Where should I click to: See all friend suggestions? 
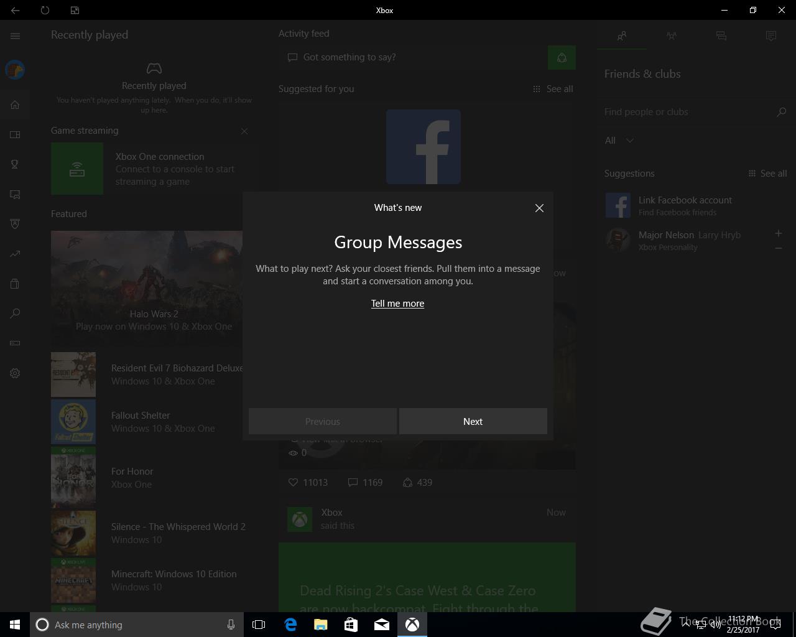[767, 174]
